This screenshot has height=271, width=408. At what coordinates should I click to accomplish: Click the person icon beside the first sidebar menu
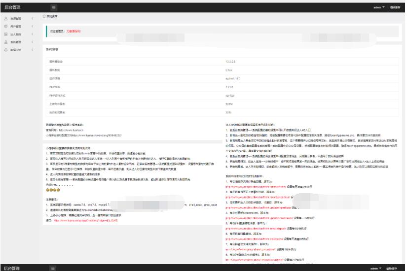6,19
